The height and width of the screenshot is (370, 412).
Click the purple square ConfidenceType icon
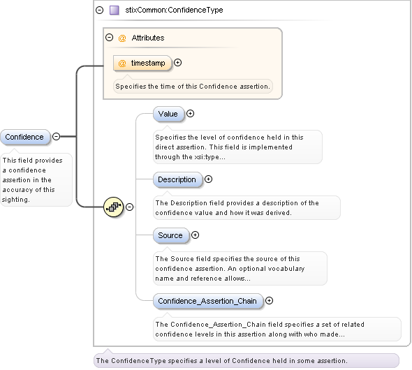point(115,10)
